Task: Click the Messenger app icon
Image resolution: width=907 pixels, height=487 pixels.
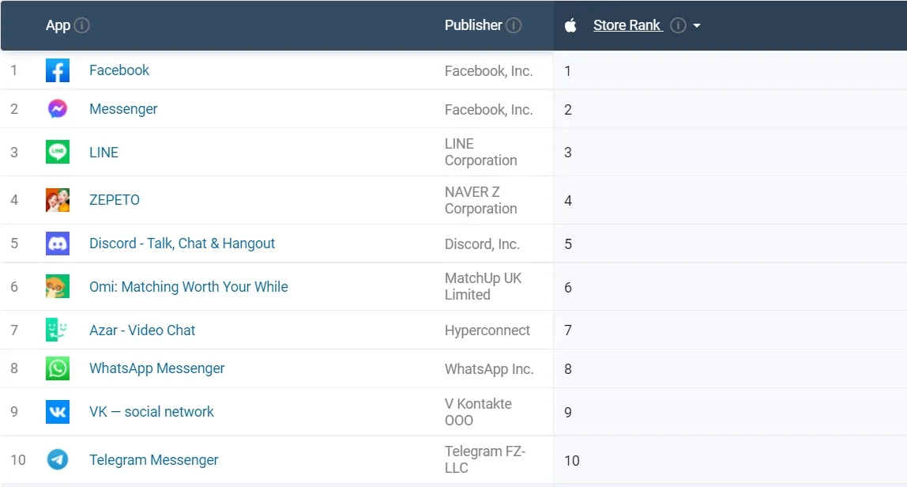Action: [x=57, y=109]
